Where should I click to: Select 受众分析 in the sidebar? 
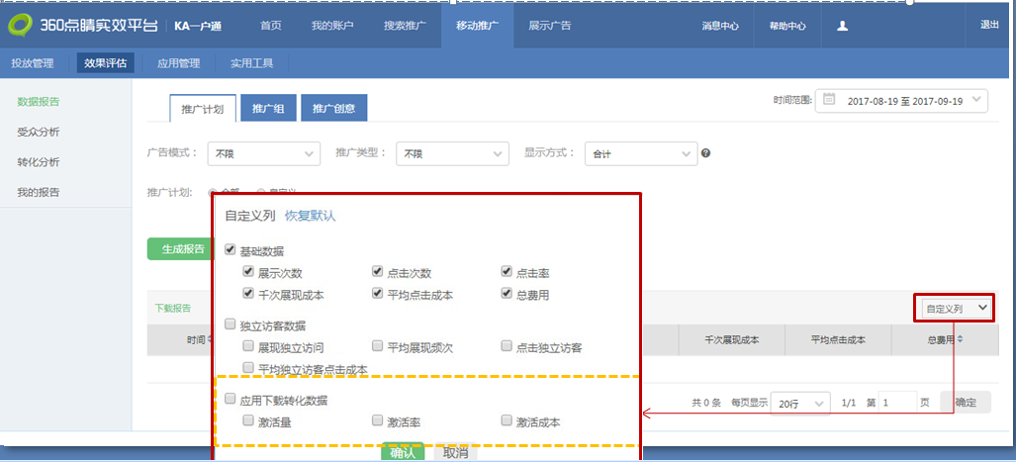(39, 132)
